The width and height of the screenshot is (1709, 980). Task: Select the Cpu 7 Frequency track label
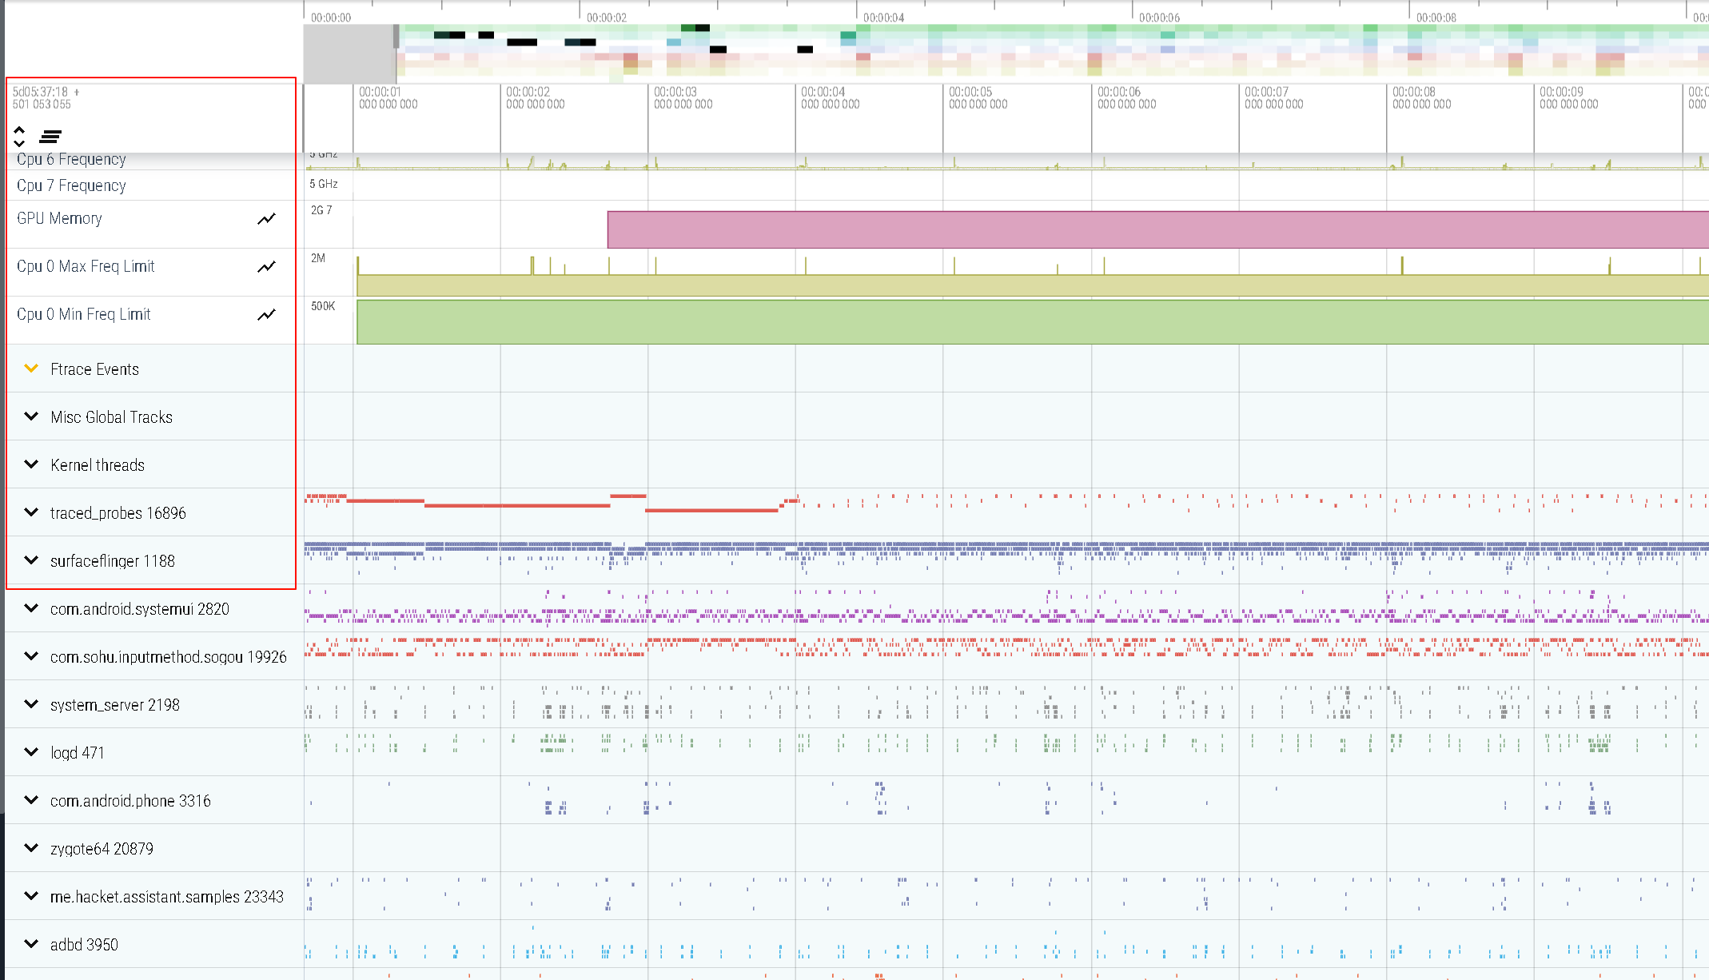tap(71, 185)
